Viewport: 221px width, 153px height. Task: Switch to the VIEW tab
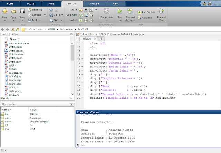tap(116, 4)
